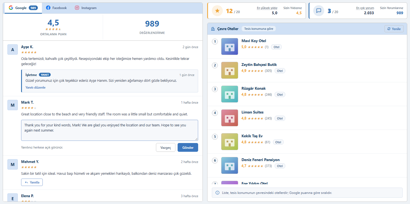Open Liman Suites thumbnail
This screenshot has width=410, height=204.
(230, 118)
